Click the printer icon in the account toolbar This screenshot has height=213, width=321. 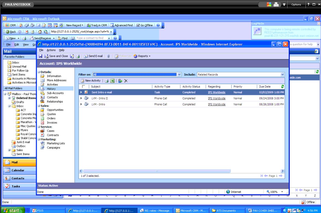tap(78, 56)
